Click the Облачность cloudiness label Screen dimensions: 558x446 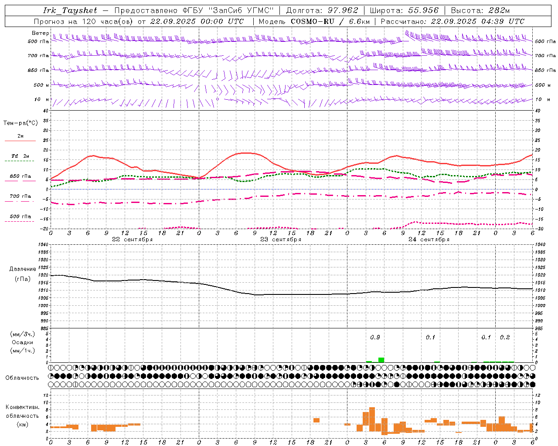pyautogui.click(x=22, y=378)
